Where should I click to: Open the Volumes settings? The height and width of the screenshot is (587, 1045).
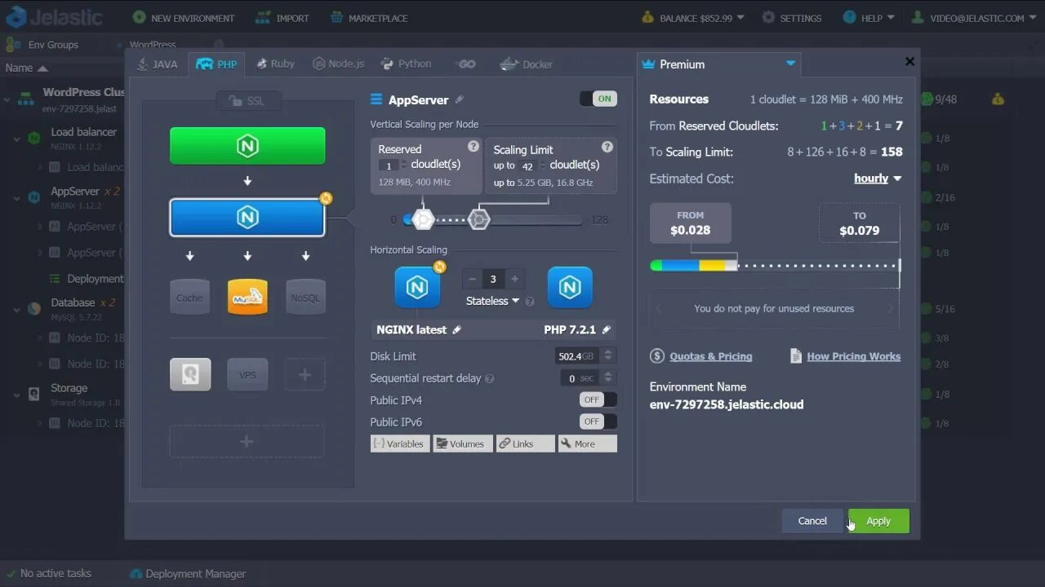(462, 444)
